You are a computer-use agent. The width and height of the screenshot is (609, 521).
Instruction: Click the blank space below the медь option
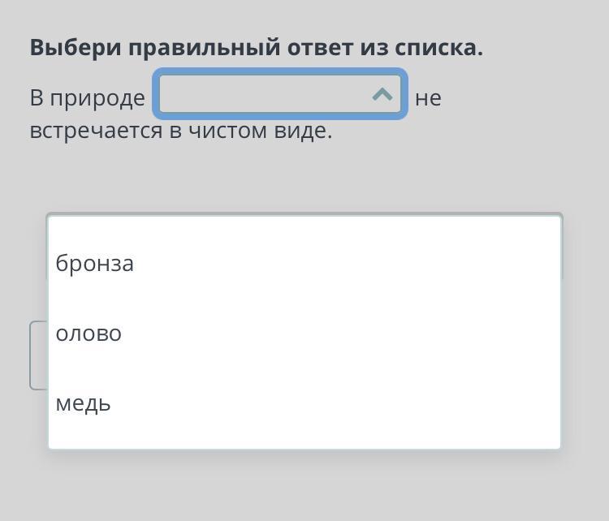304,434
